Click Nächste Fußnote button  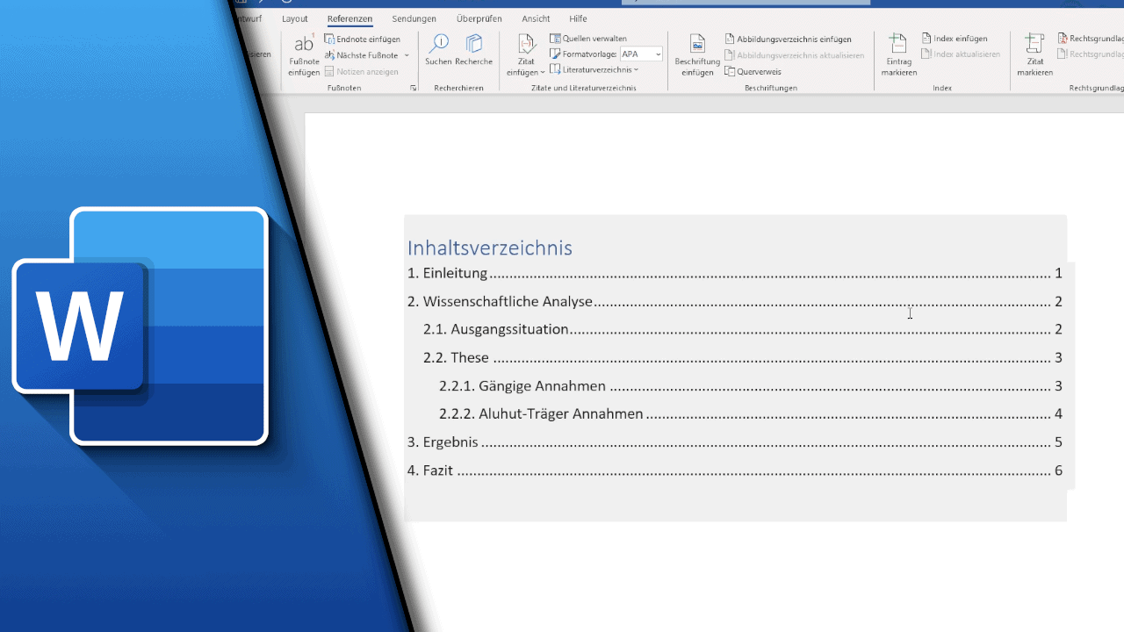[362, 55]
